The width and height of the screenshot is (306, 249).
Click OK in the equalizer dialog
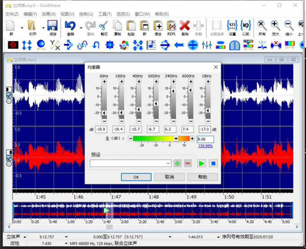pos(136,177)
